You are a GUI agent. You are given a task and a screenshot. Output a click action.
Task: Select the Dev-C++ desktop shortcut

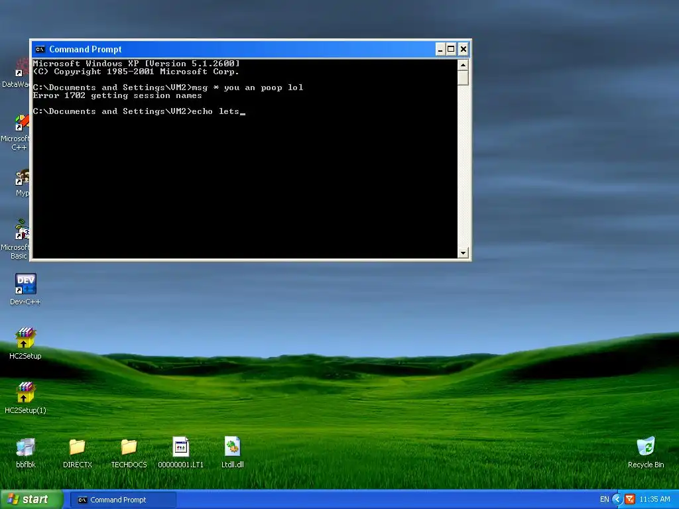tap(25, 289)
